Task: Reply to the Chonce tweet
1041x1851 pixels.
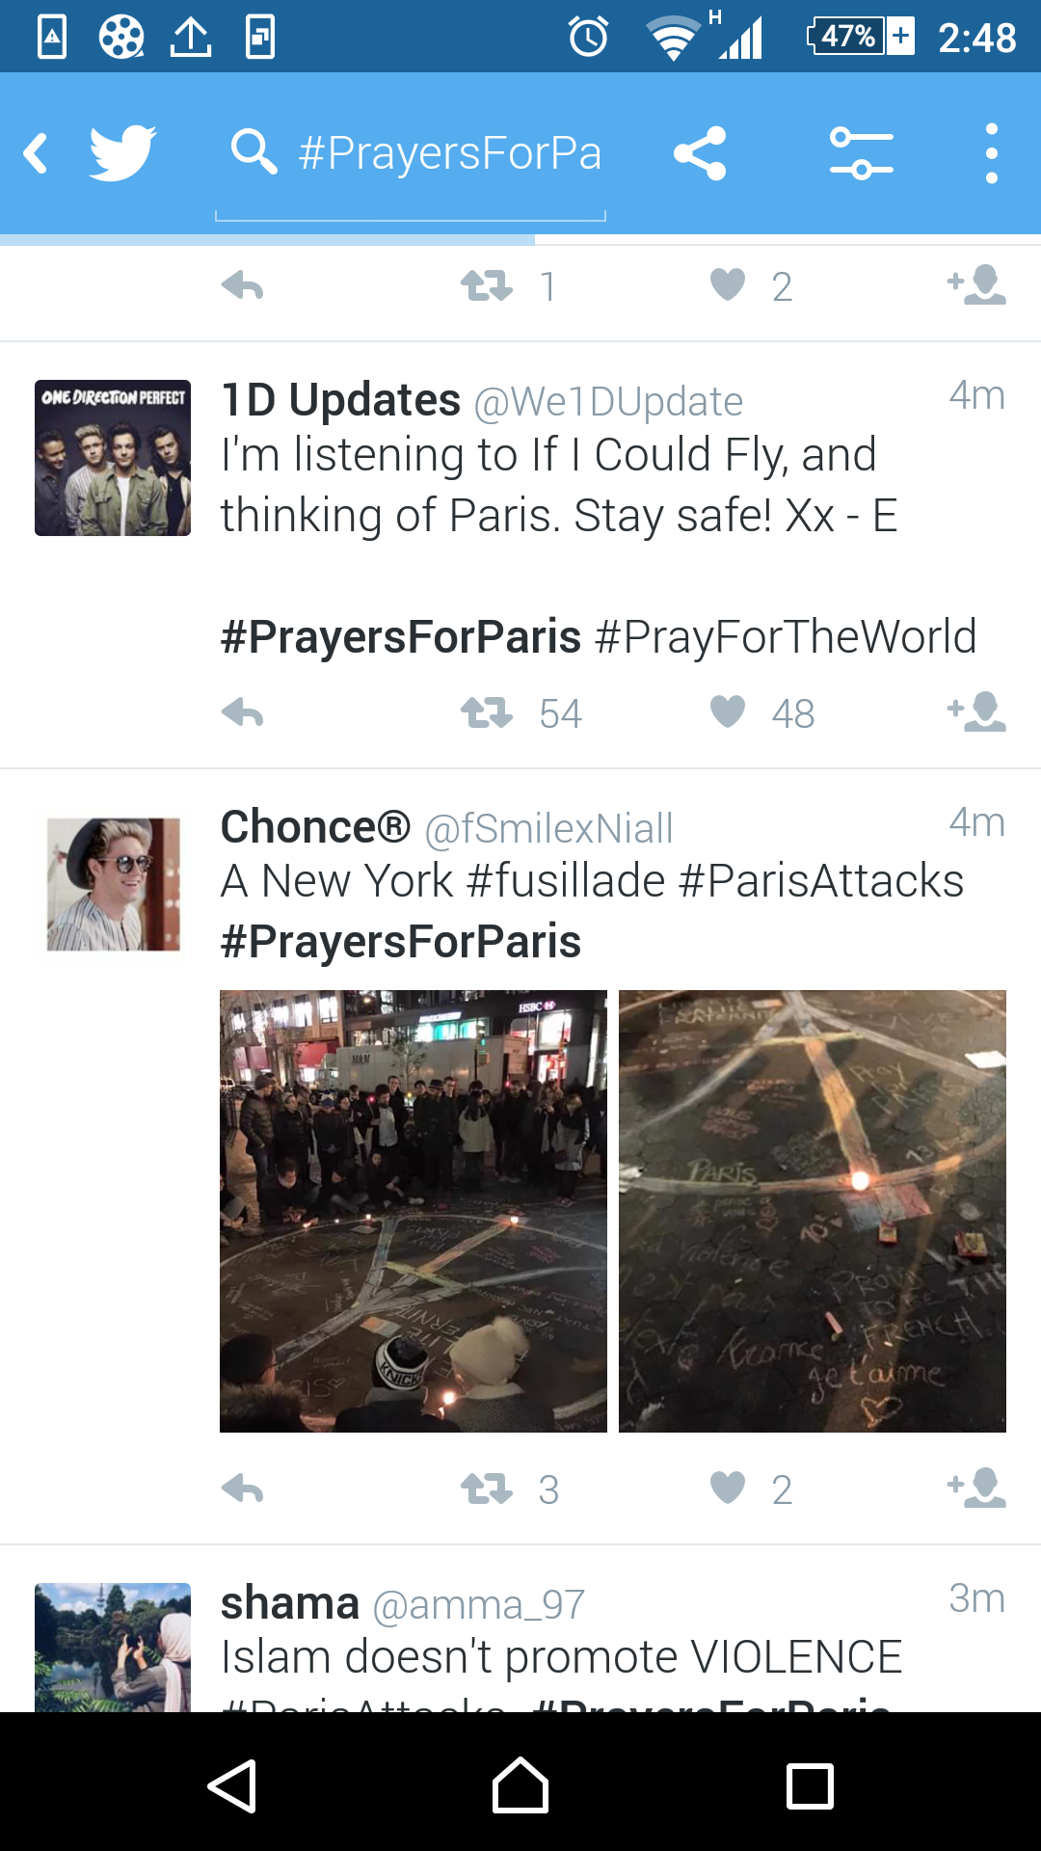Action: (242, 1489)
